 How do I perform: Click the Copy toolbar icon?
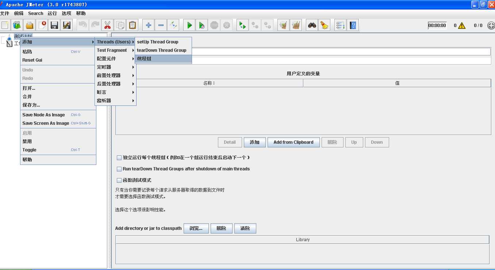pos(120,25)
